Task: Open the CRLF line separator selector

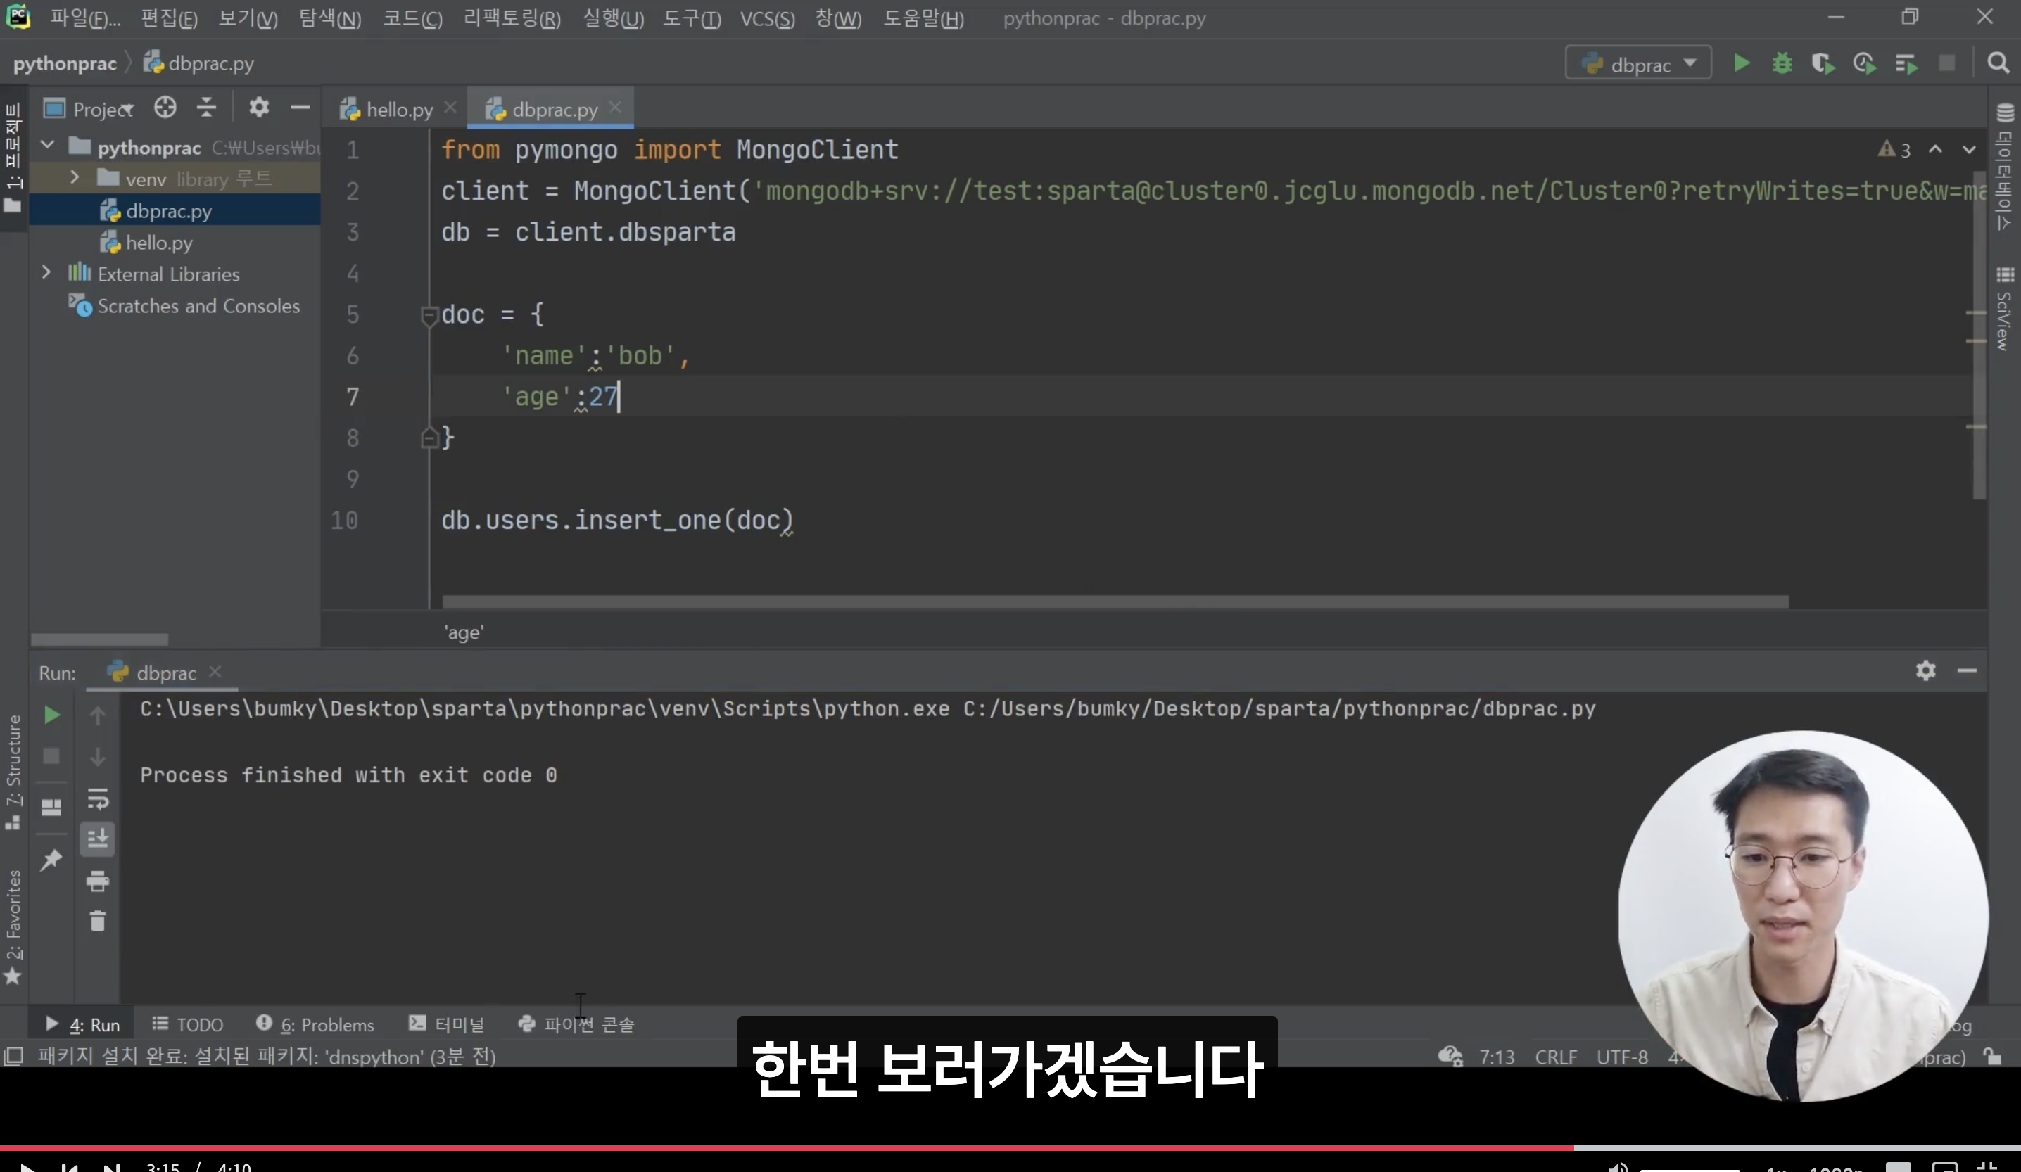Action: (1556, 1057)
